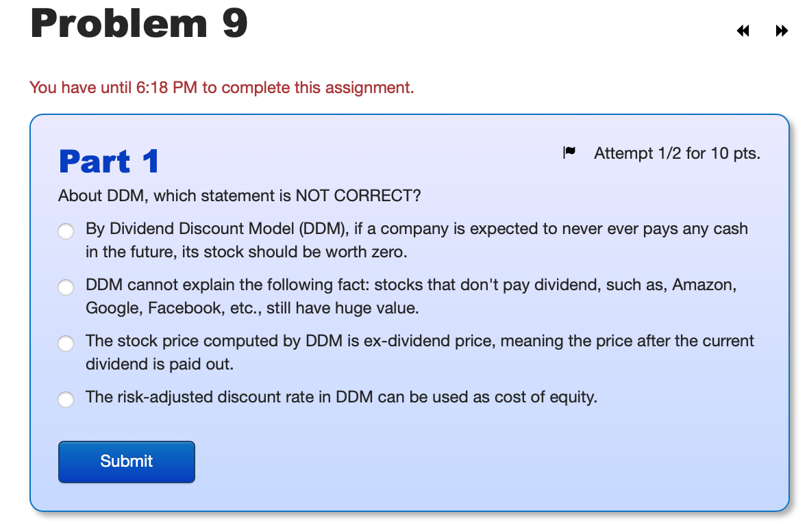The image size is (807, 527).
Task: Click the Submit button
Action: coord(126,461)
